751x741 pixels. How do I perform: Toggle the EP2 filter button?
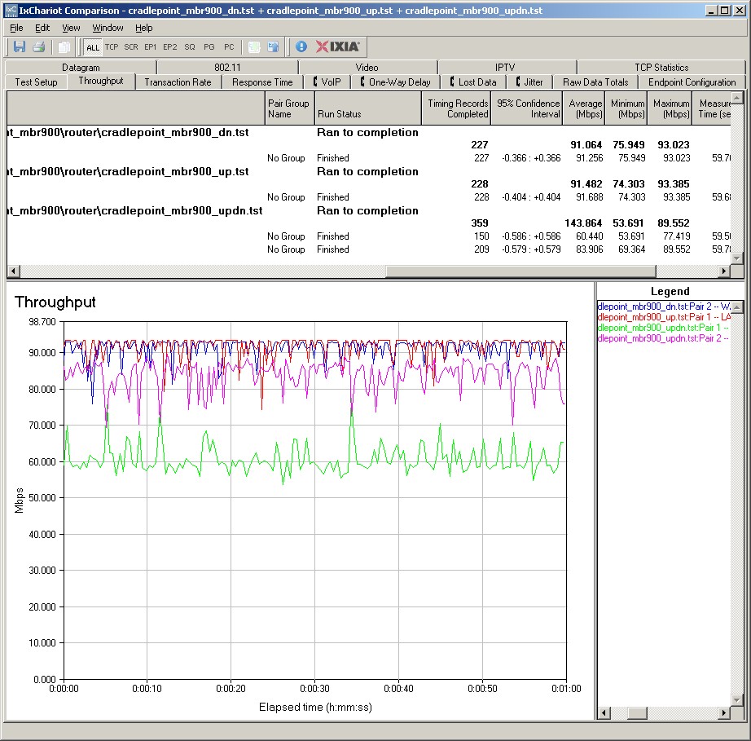[170, 47]
